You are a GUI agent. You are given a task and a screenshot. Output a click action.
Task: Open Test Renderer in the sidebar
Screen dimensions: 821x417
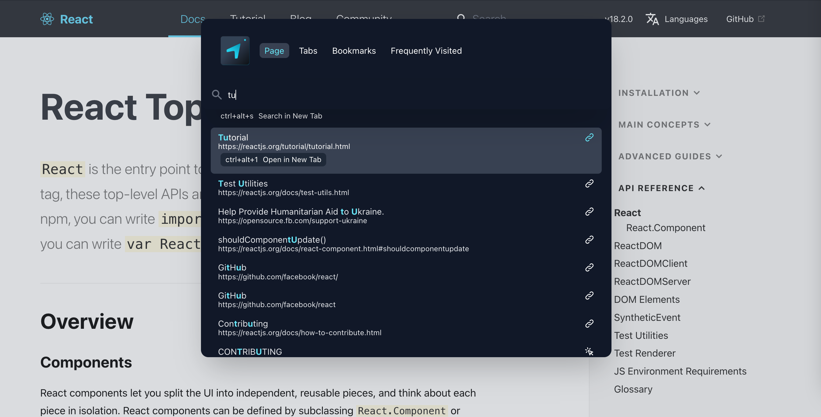(644, 353)
